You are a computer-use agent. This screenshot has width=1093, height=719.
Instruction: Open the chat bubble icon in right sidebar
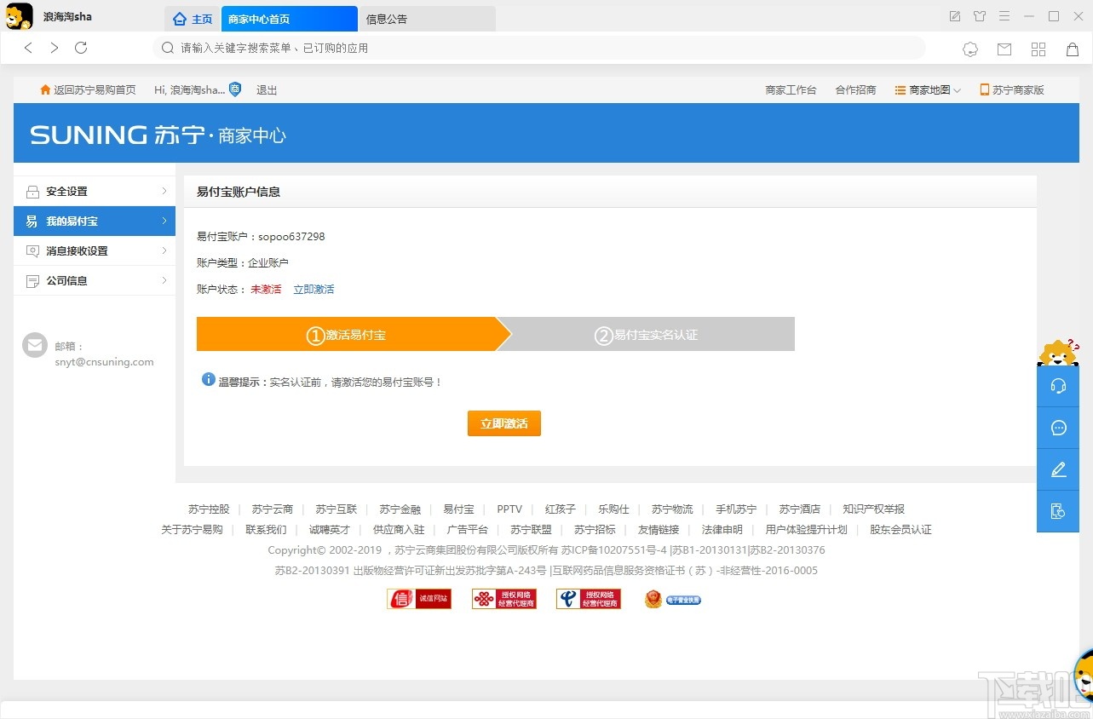(x=1058, y=429)
